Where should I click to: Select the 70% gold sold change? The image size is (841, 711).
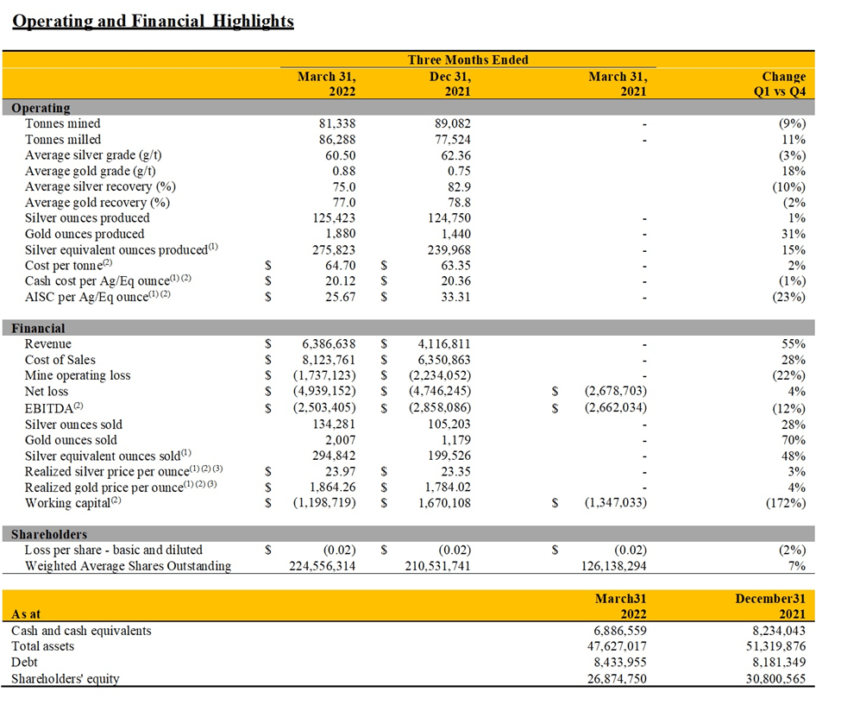coord(794,440)
